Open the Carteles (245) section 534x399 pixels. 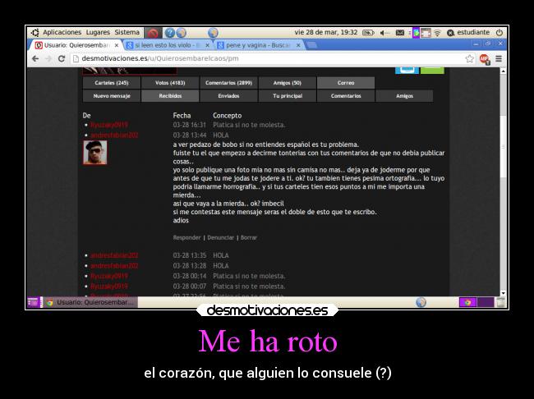(112, 83)
